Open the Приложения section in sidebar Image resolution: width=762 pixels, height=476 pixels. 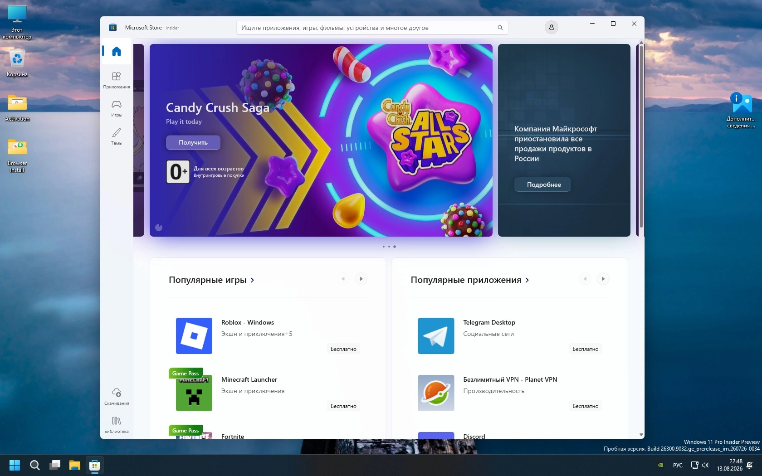117,80
